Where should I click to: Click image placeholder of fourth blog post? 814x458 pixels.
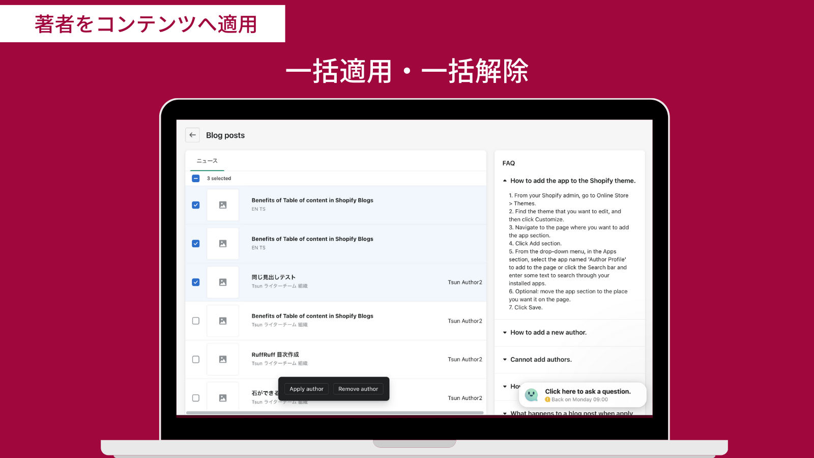tap(223, 321)
